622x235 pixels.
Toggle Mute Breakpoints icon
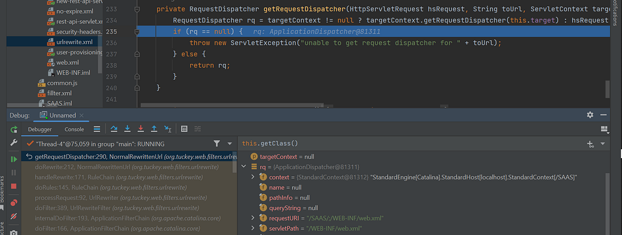(14, 216)
